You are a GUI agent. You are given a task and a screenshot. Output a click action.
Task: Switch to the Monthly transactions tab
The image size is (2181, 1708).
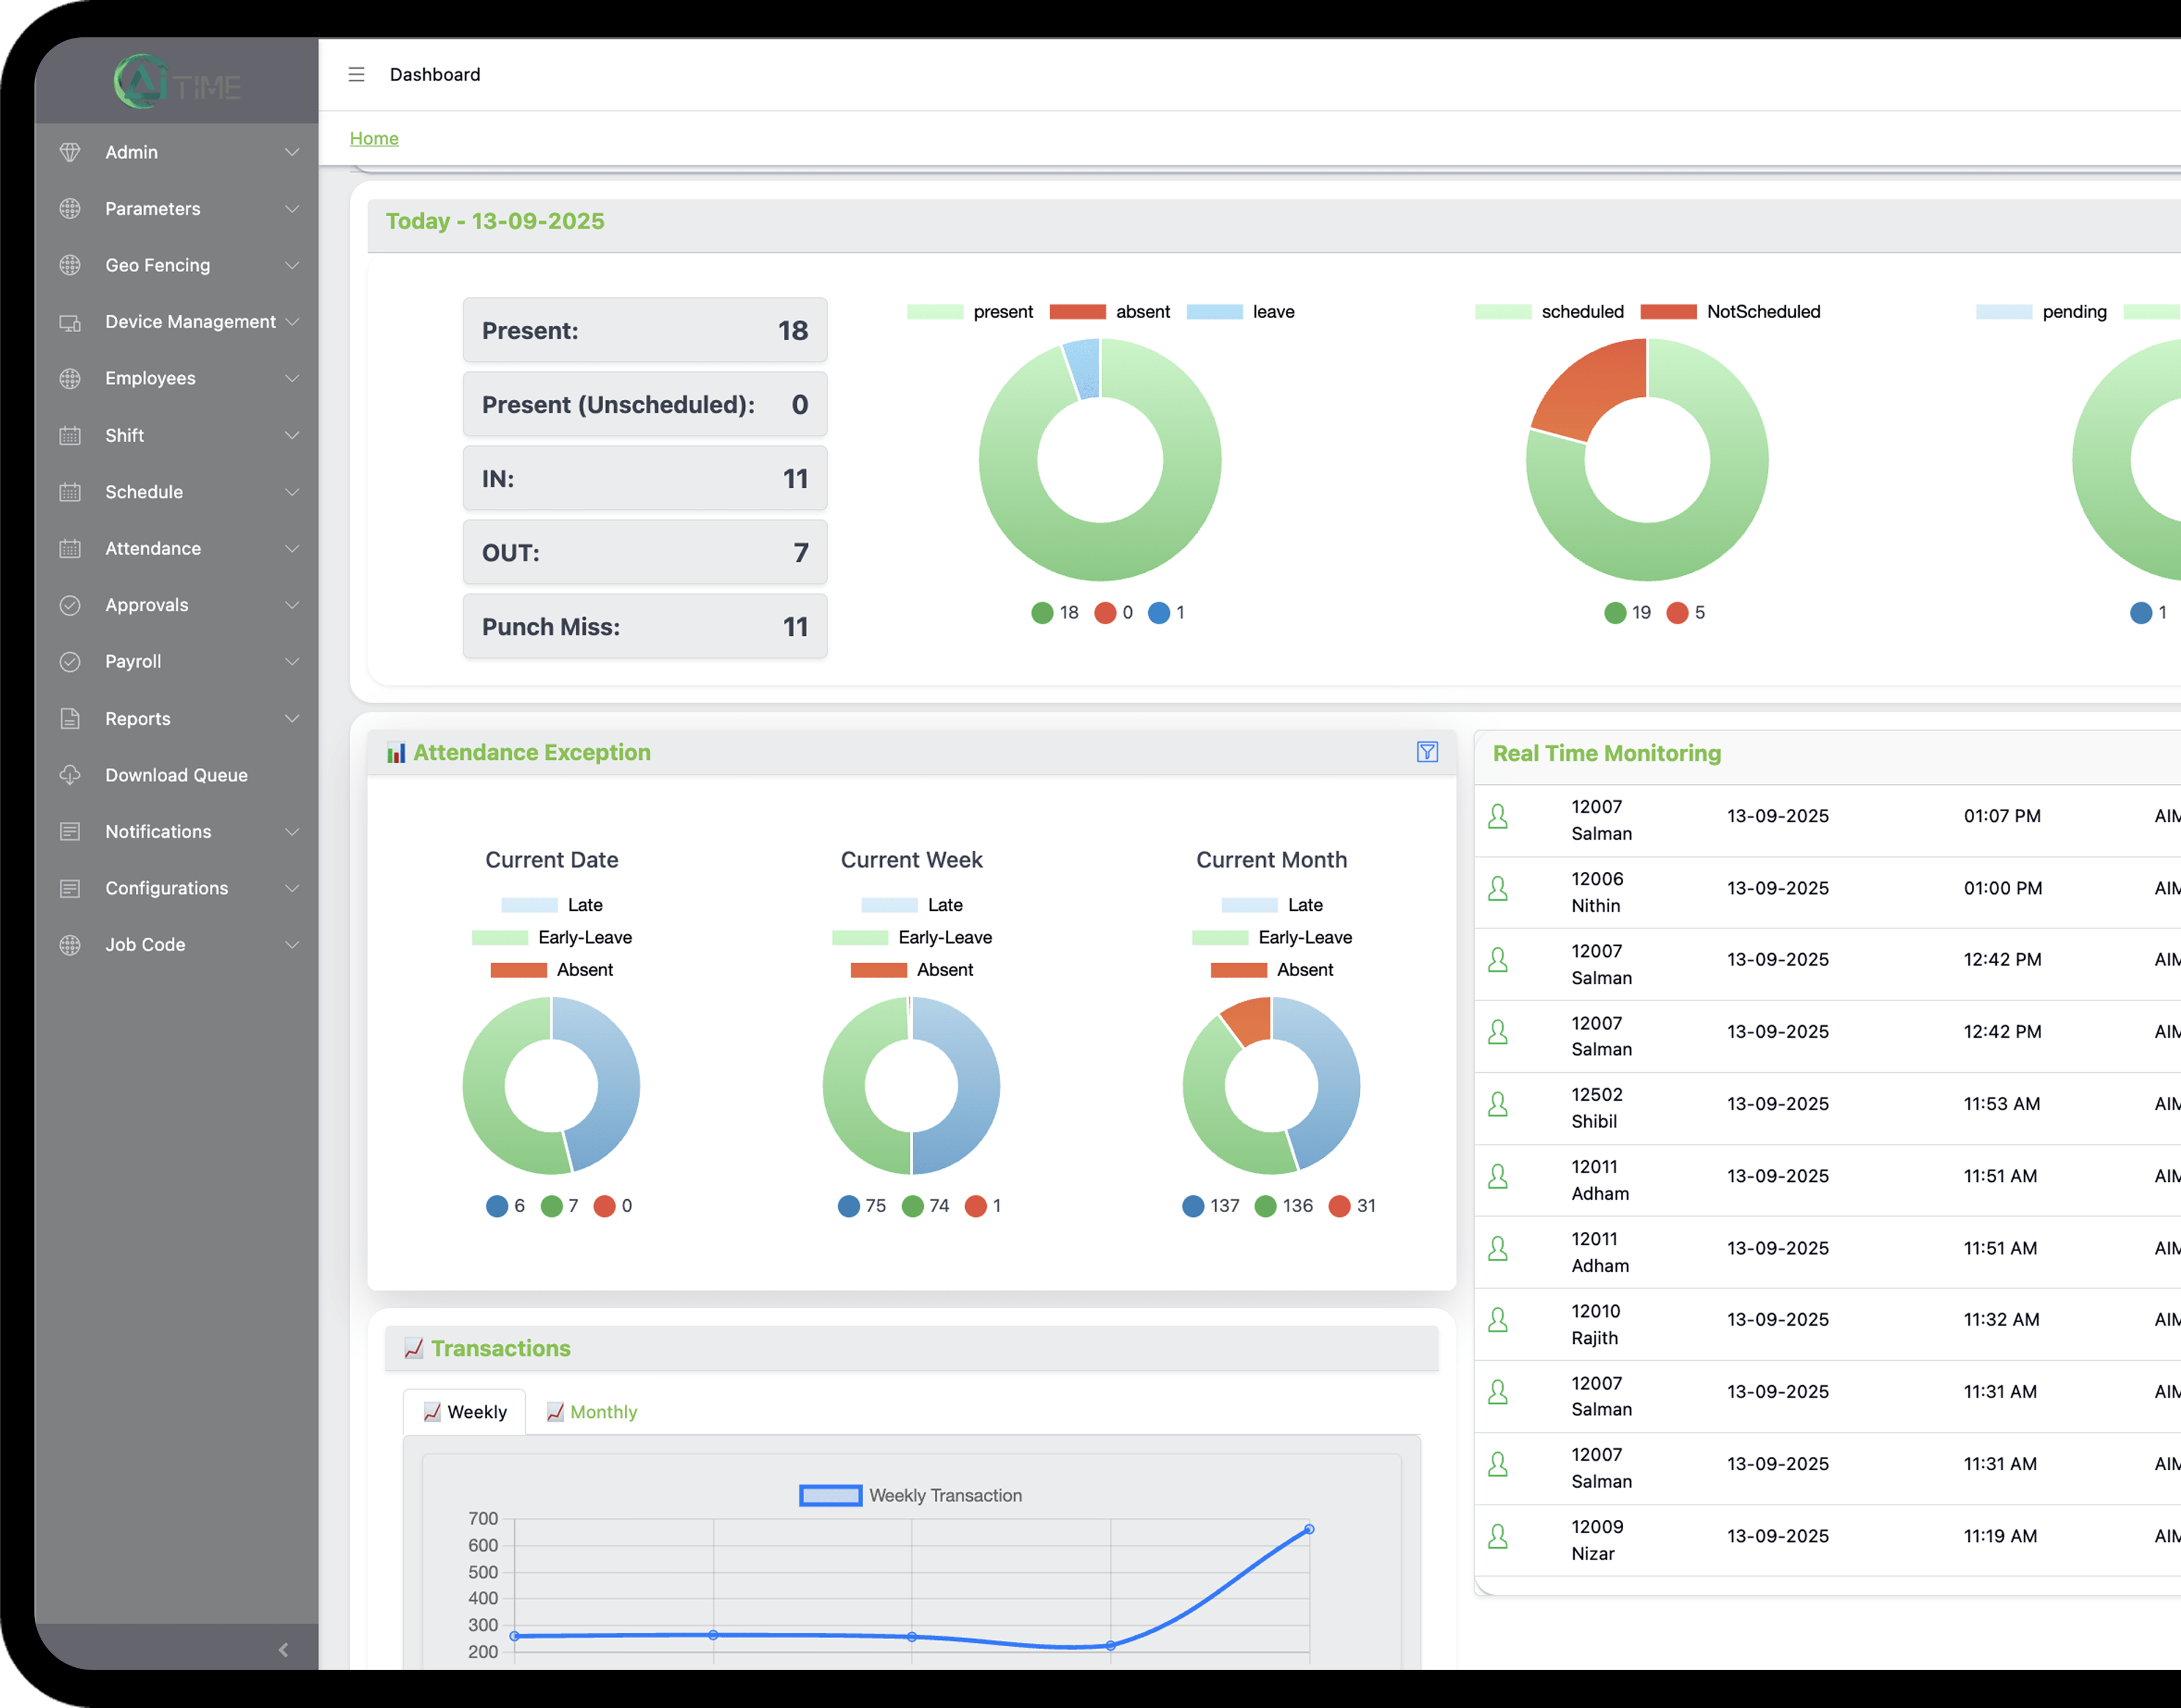point(592,1412)
